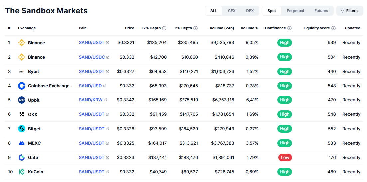The image size is (367, 182).
Task: Click external link icon for Gate SAND/USDT
Action: pos(107,158)
